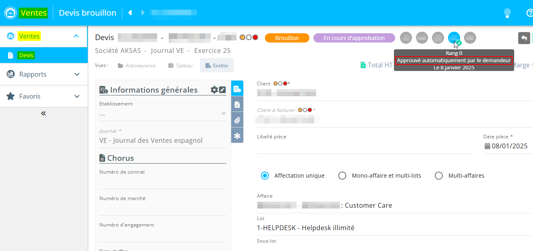Open the document page side tab
This screenshot has width=533, height=251.
[237, 105]
